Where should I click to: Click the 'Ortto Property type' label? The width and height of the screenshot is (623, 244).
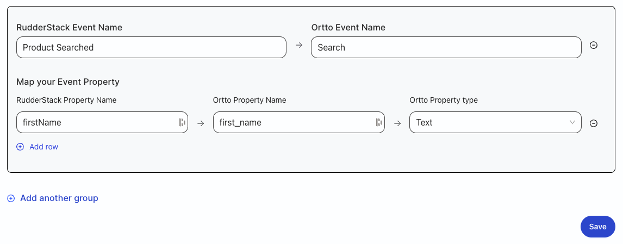pyautogui.click(x=444, y=100)
